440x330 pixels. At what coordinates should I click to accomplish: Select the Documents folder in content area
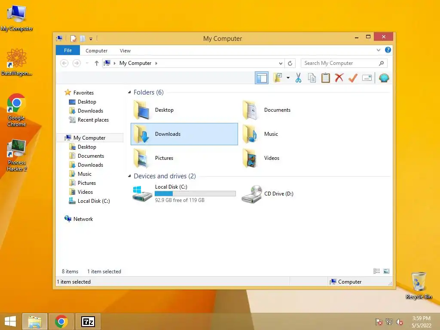click(x=293, y=110)
